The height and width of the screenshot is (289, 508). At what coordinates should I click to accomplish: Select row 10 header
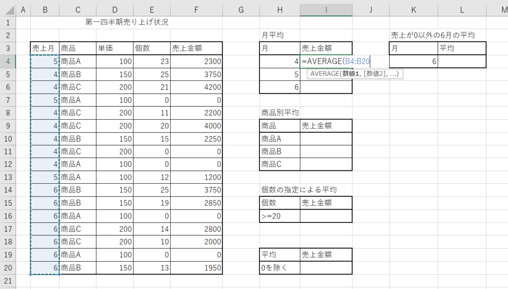click(x=8, y=139)
